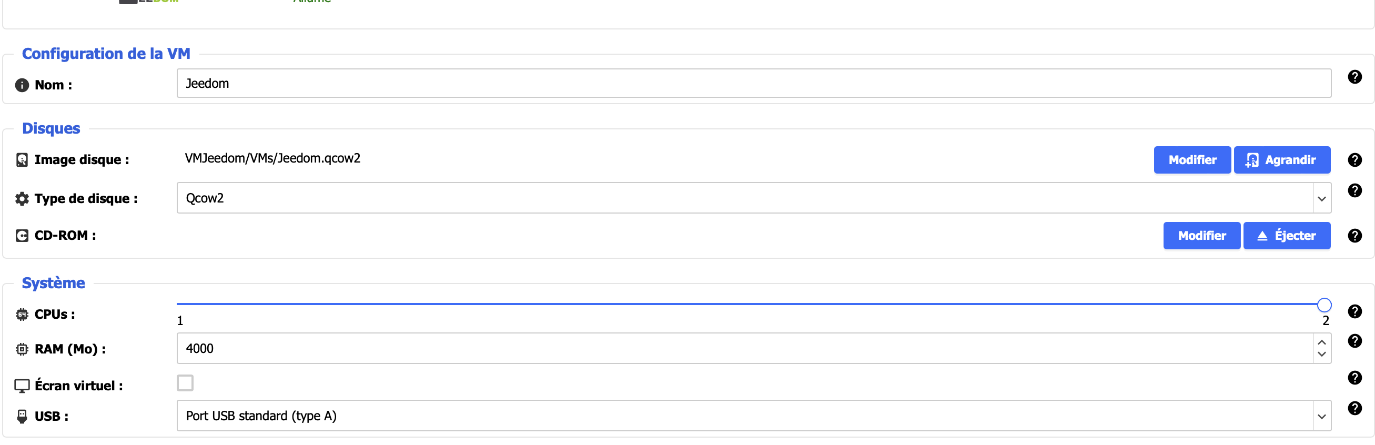The height and width of the screenshot is (445, 1375).
Task: Enable the Écran virtuel checkbox
Action: [185, 382]
